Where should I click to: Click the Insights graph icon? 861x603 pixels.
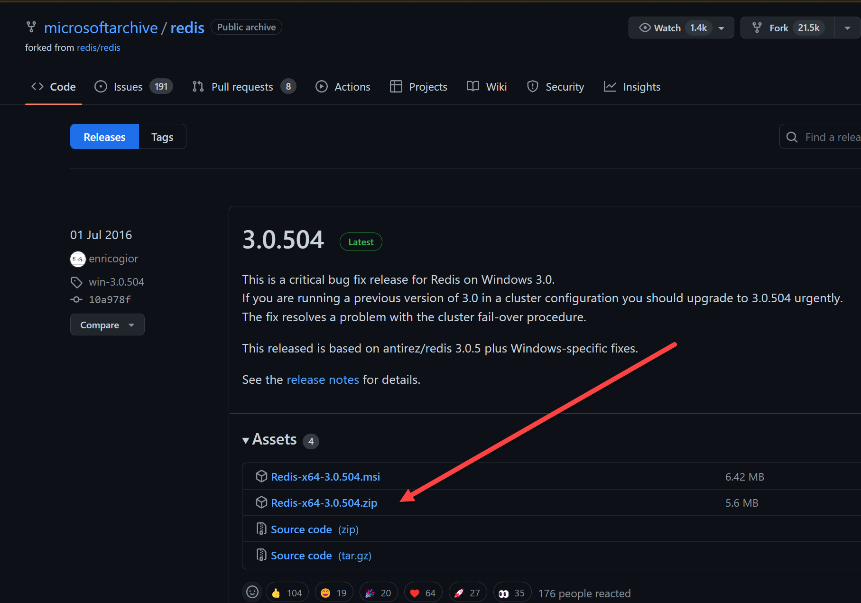[610, 86]
